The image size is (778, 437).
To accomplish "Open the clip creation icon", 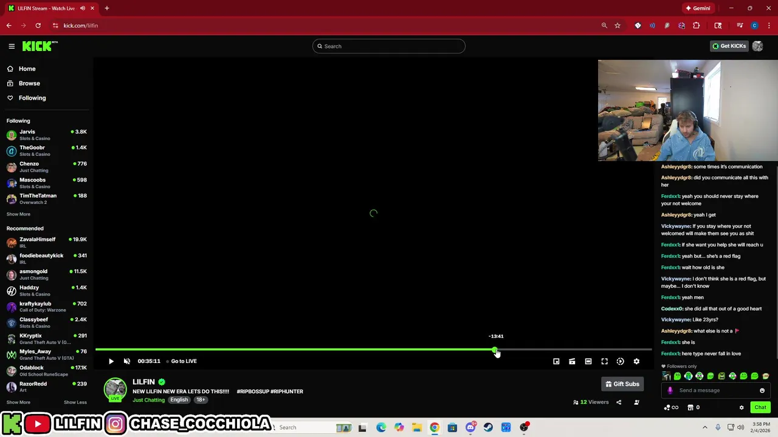I will 572,361.
